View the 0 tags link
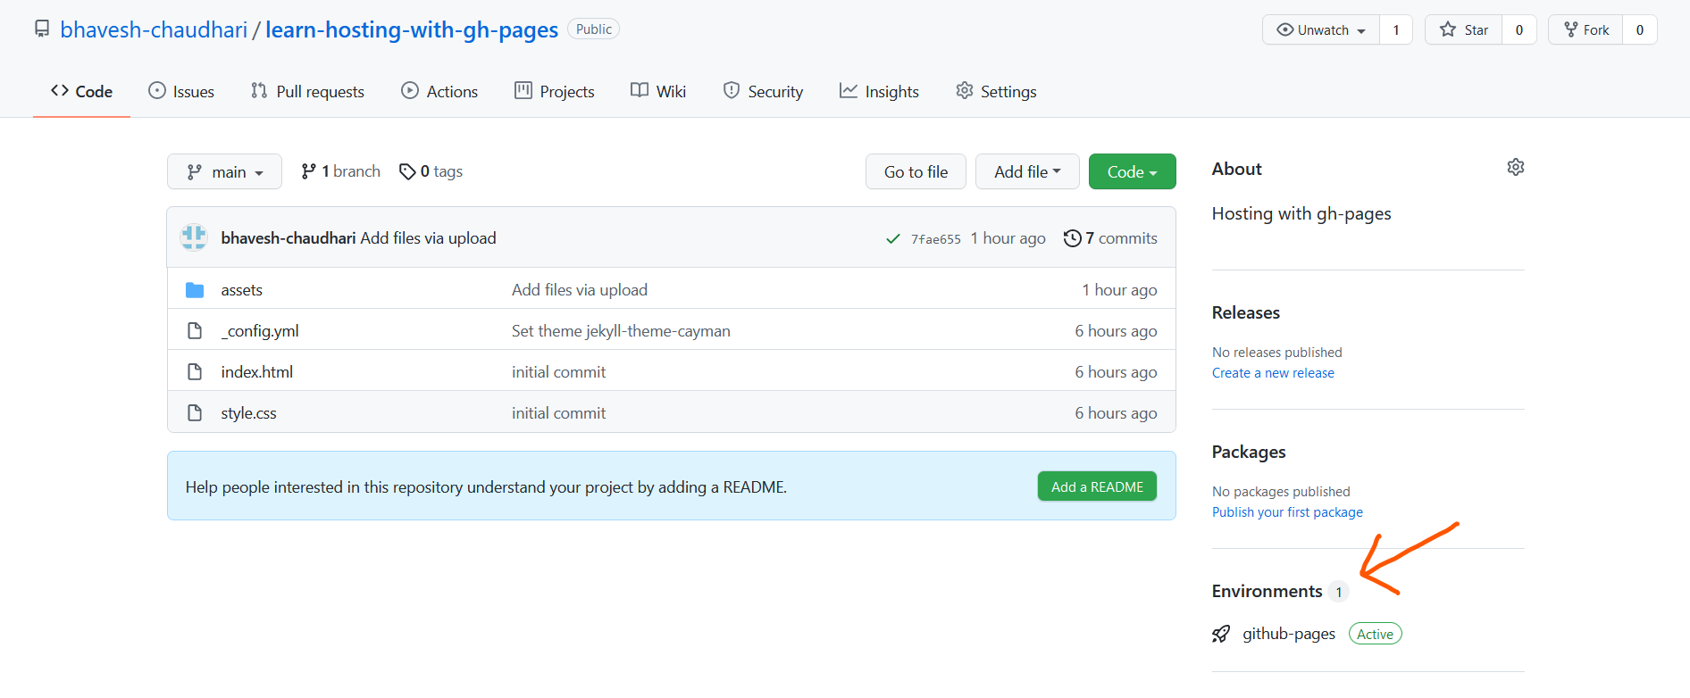Image resolution: width=1690 pixels, height=698 pixels. click(x=431, y=171)
